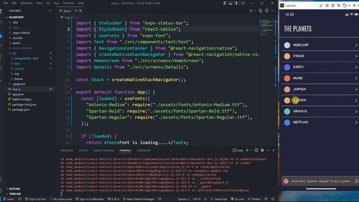Click the main branch indicator in status bar
Viewport: 359px width, 202px height.
point(9,199)
